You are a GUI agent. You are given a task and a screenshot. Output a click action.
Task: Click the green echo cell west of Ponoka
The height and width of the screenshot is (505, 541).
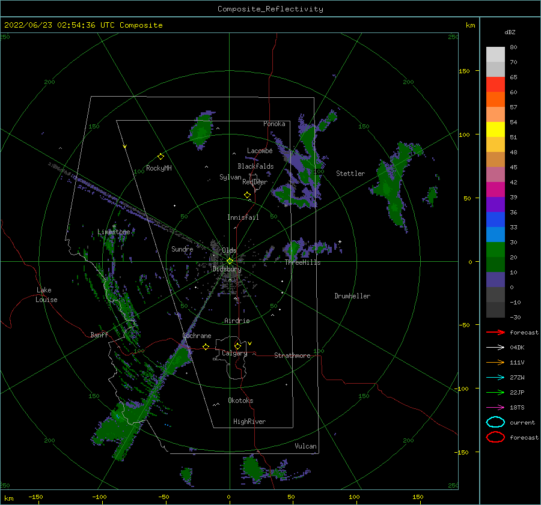[x=201, y=130]
